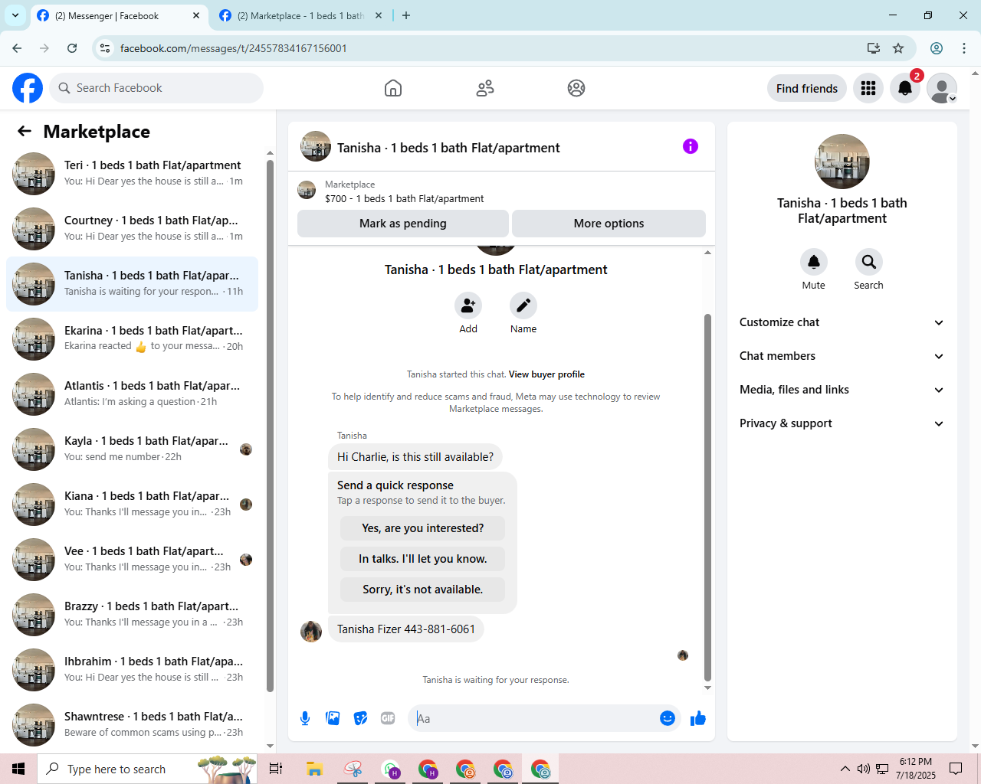Search within the conversation
The image size is (981, 784).
pos(869,262)
